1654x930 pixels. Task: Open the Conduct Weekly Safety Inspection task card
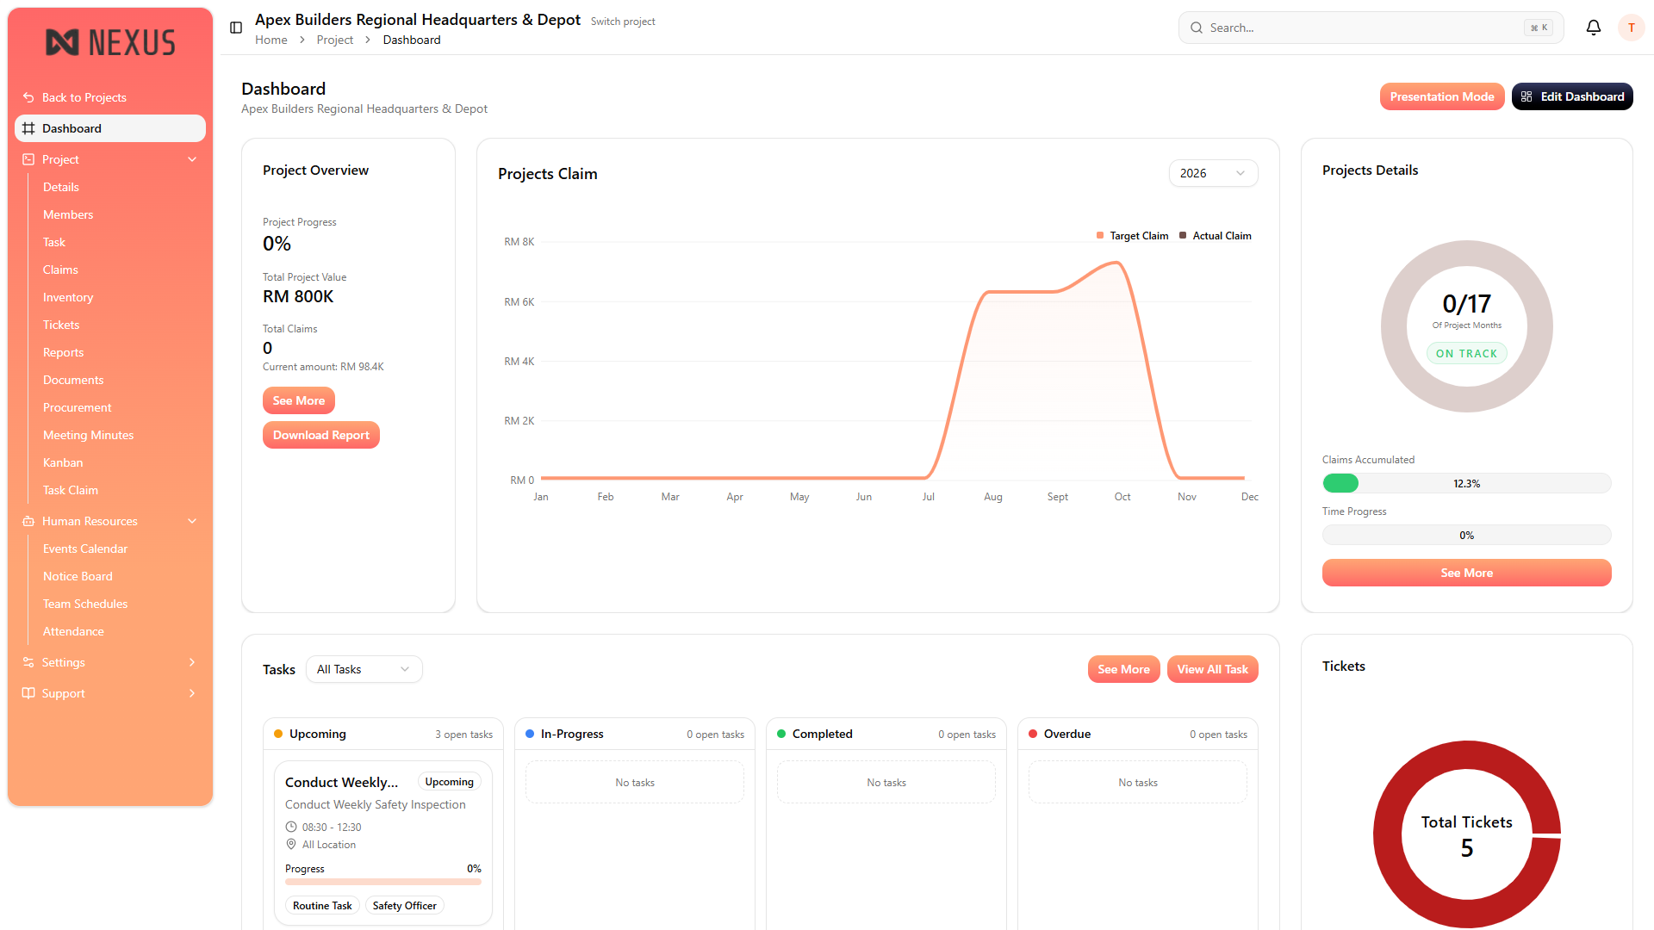pos(383,843)
